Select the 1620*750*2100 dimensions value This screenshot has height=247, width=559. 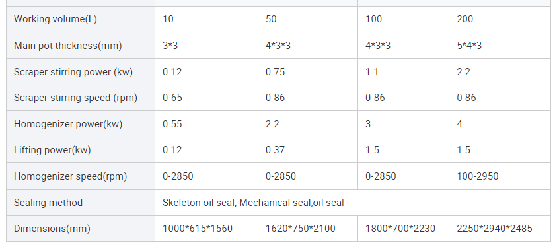(x=301, y=229)
